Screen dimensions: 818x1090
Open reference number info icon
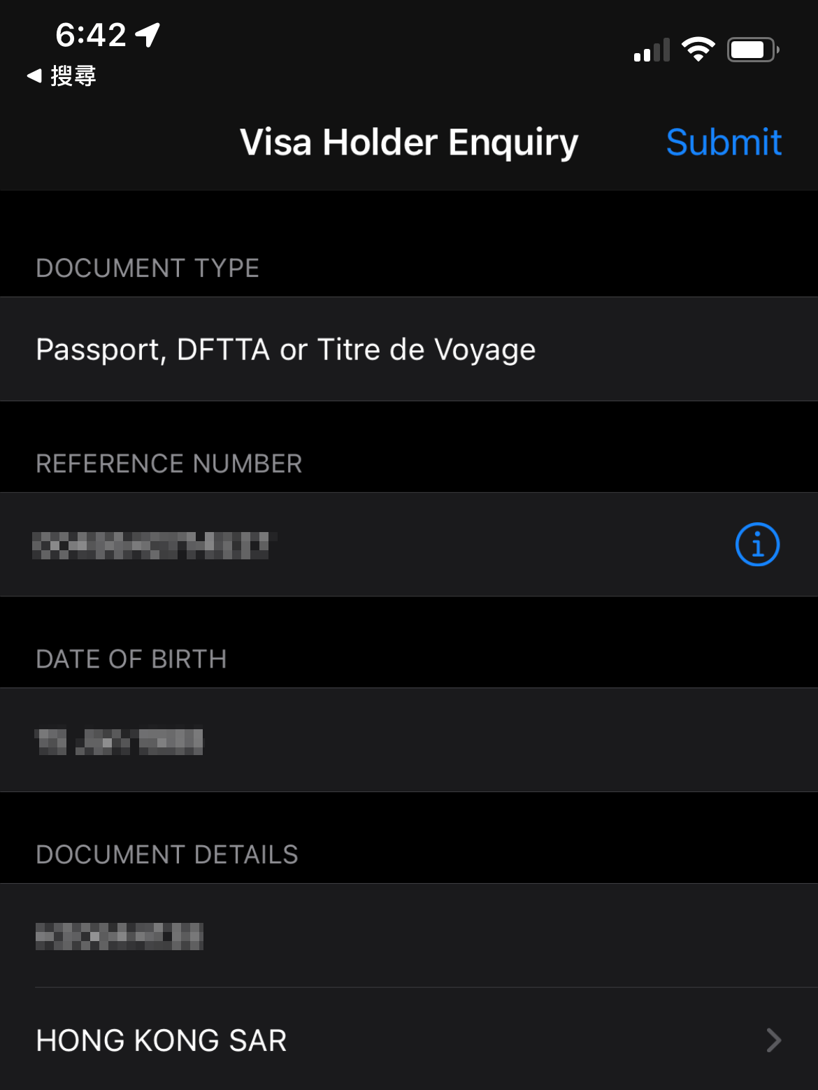757,544
